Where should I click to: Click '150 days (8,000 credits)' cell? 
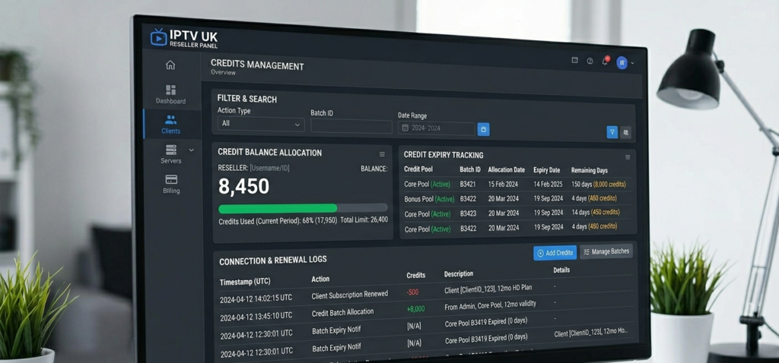(599, 185)
